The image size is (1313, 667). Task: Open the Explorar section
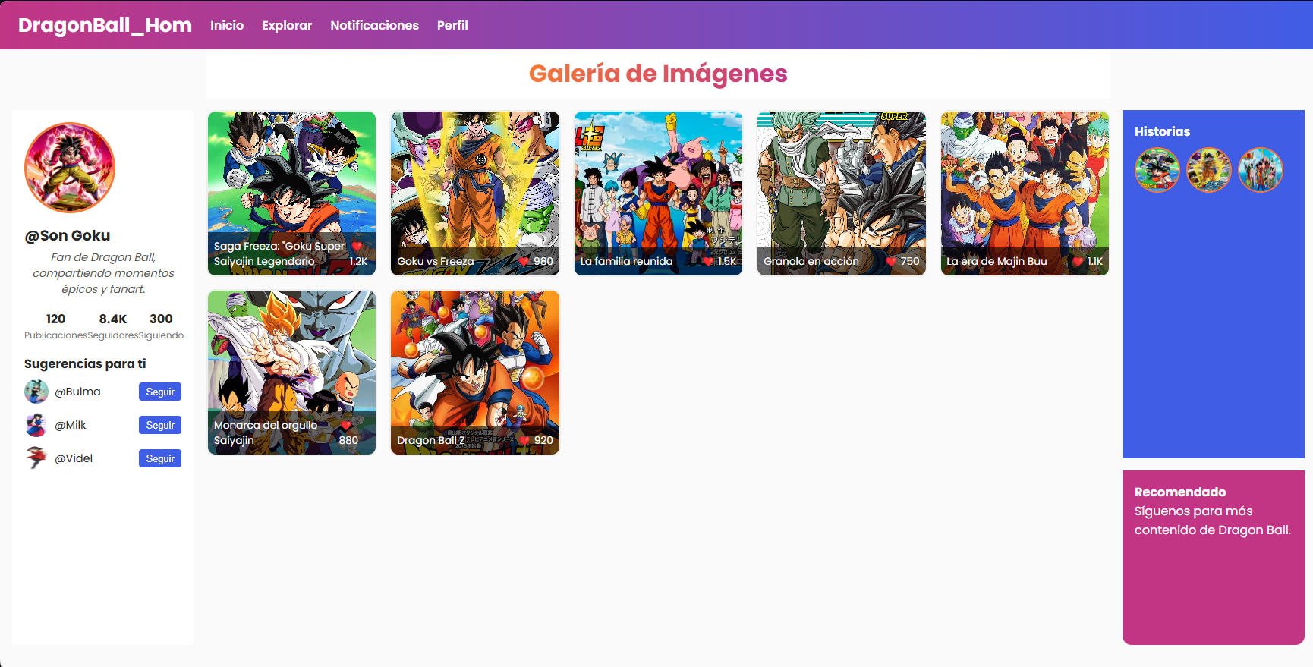point(287,25)
